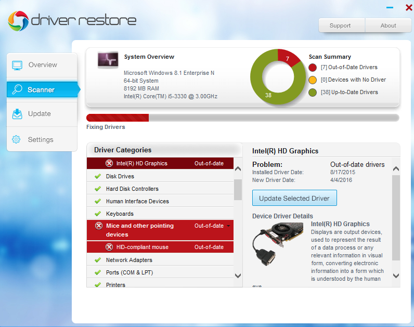This screenshot has height=327, width=414.
Task: Minimize the Driver Restore window
Action: (390, 8)
